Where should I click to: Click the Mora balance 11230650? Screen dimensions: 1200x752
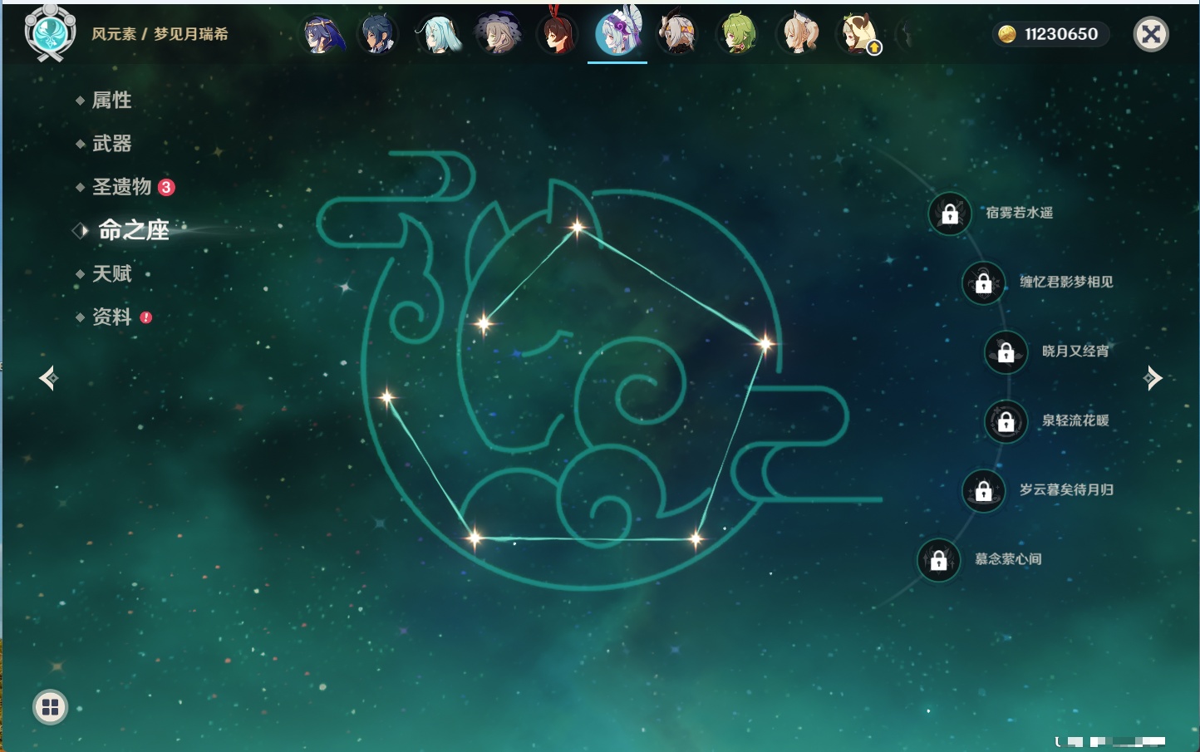(x=1050, y=34)
